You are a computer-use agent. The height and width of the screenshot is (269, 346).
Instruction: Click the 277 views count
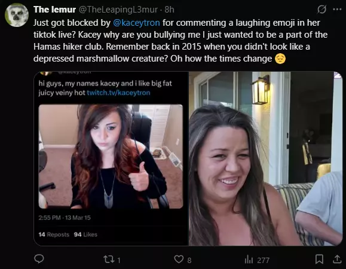coord(263,260)
